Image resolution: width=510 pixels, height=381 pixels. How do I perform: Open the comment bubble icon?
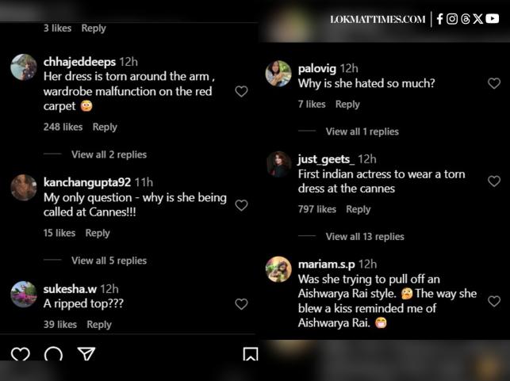pos(53,354)
